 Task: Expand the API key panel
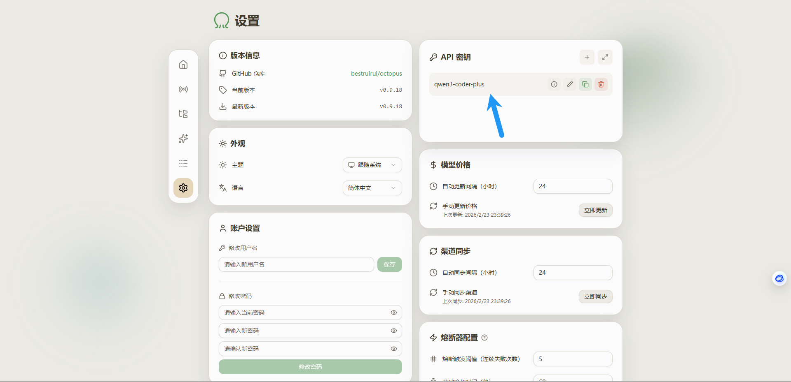[605, 57]
